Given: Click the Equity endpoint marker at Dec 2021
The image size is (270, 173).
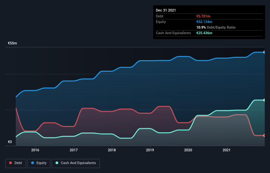Looking at the screenshot, I should click(264, 52).
